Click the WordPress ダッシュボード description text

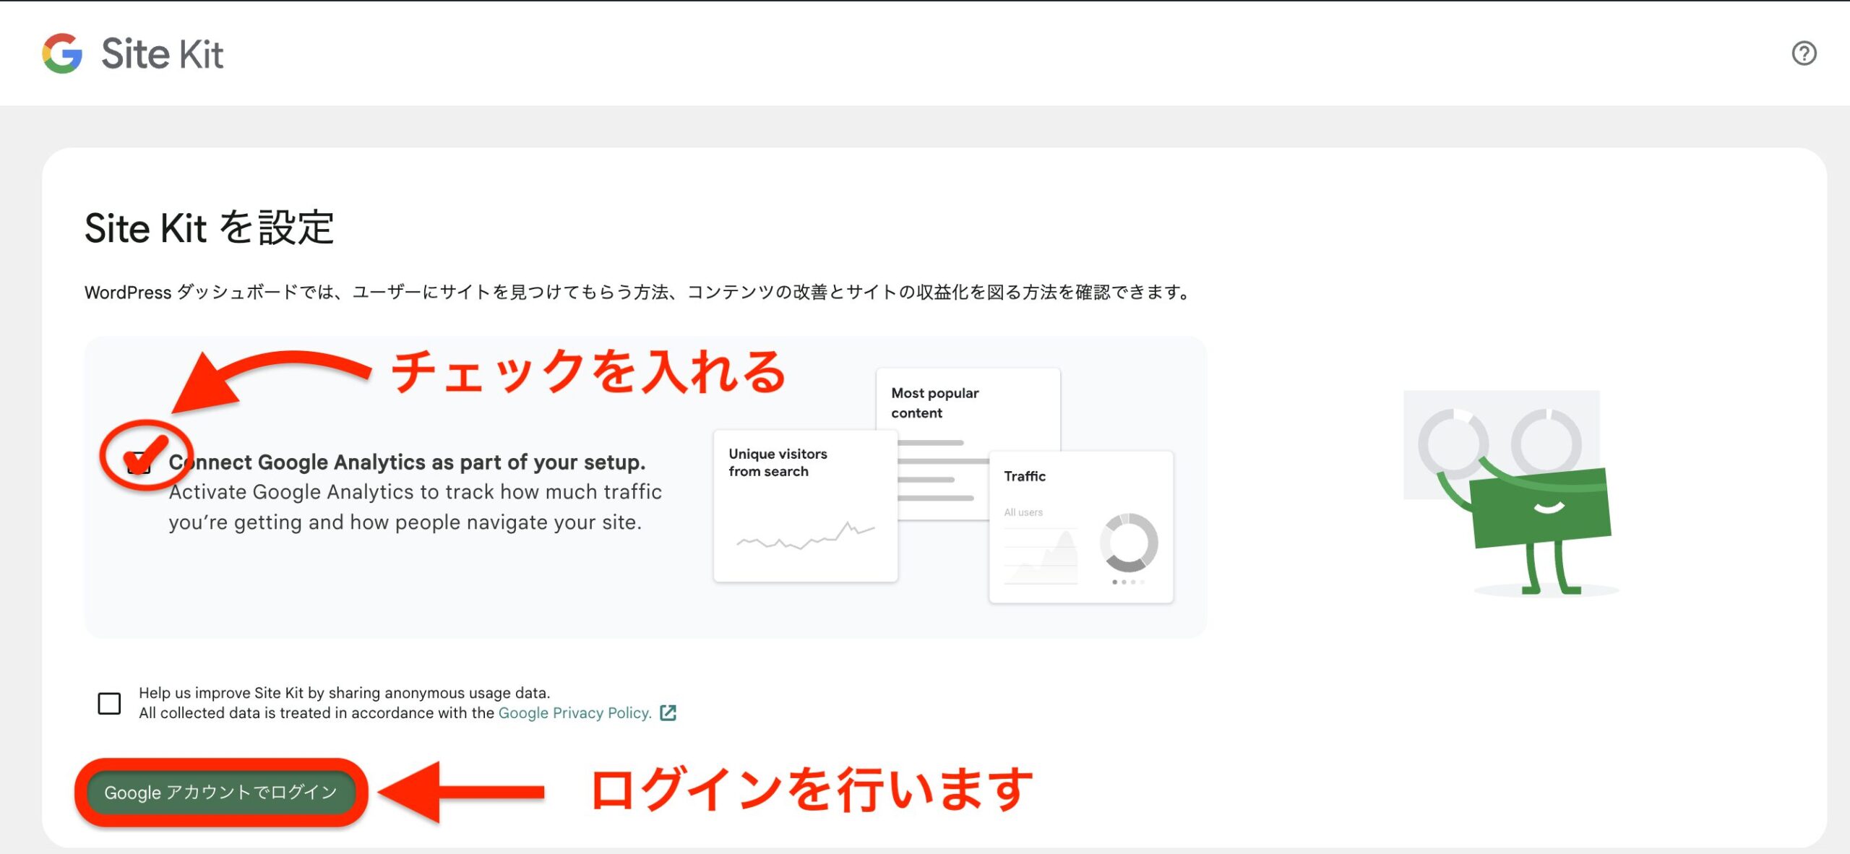coord(637,293)
